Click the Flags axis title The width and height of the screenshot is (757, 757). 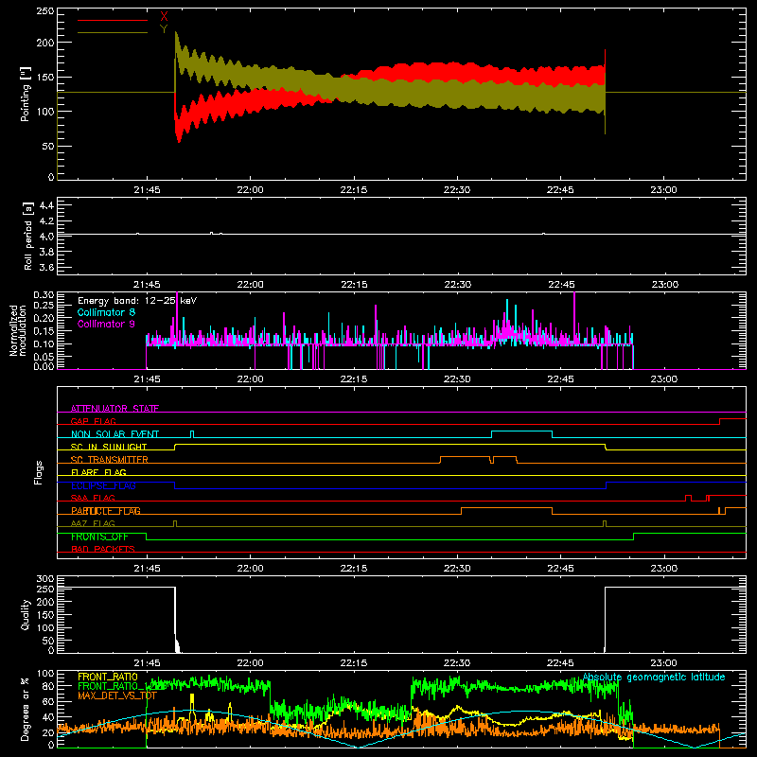coord(38,472)
